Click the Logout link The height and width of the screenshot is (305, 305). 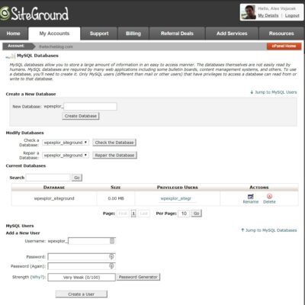click(292, 15)
